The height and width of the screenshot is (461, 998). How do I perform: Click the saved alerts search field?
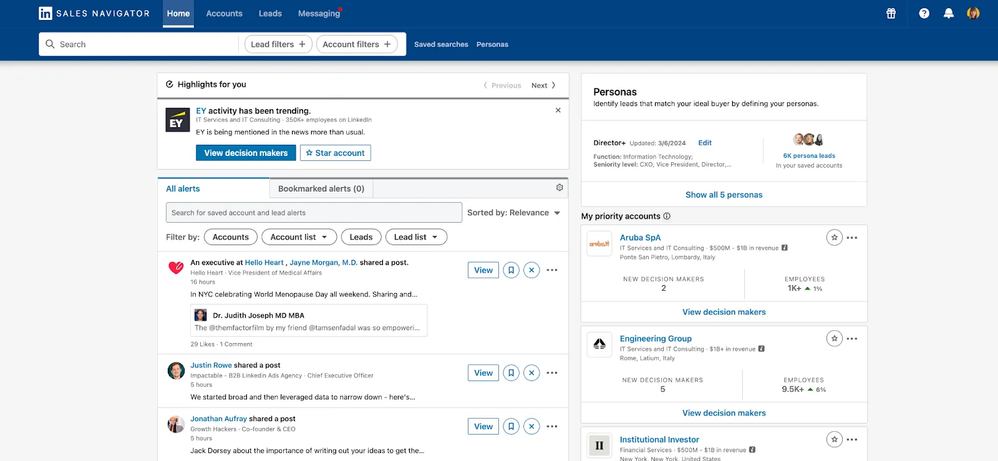[x=314, y=213]
